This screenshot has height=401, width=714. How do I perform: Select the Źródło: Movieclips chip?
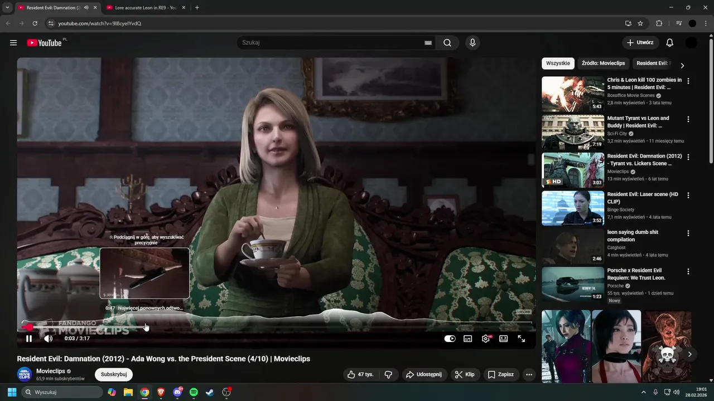pyautogui.click(x=603, y=63)
